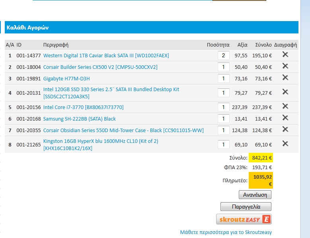Image resolution: width=310 pixels, height=238 pixels.
Task: Open Samsung SH-222BB (SATA) Black link
Action: point(79,119)
